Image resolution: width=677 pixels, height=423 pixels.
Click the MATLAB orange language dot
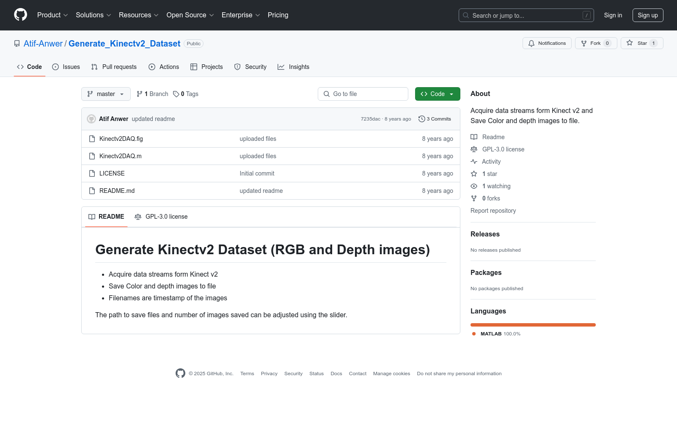[x=474, y=334]
